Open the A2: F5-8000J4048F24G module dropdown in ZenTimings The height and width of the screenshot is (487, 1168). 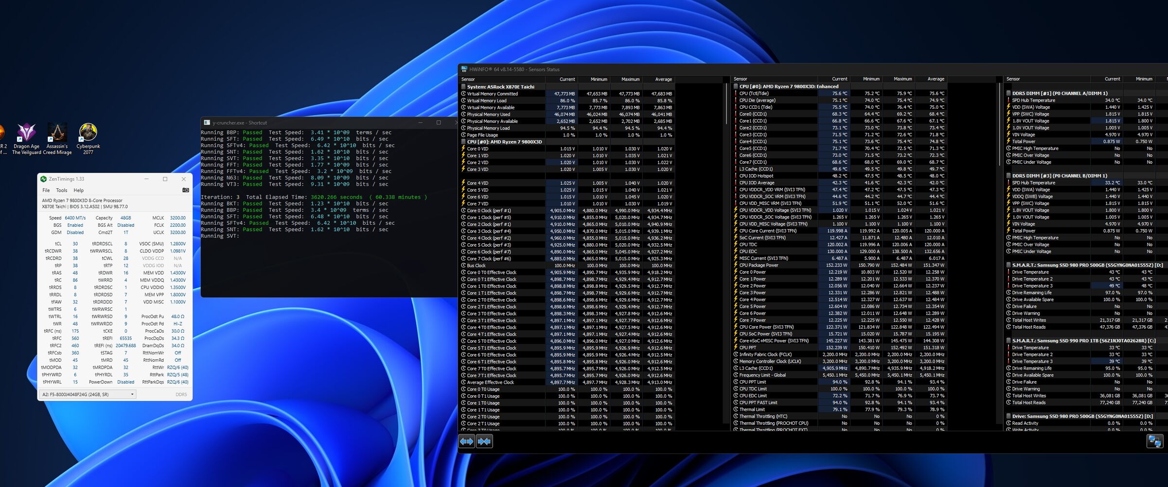(x=88, y=394)
